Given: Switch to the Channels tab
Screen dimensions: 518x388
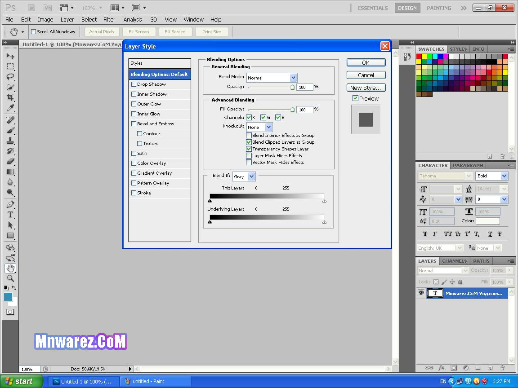Looking at the screenshot, I should pyautogui.click(x=454, y=261).
